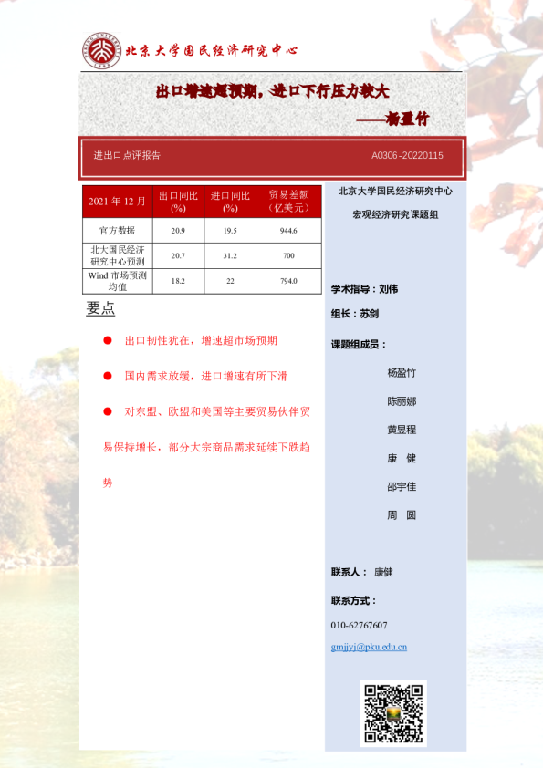Click the cell value 31.2

pos(230,255)
